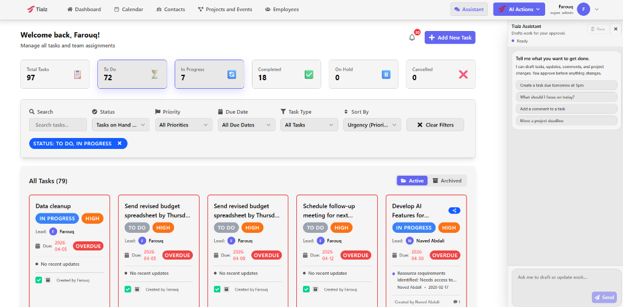
Task: Click the Search tasks input field
Action: click(58, 125)
